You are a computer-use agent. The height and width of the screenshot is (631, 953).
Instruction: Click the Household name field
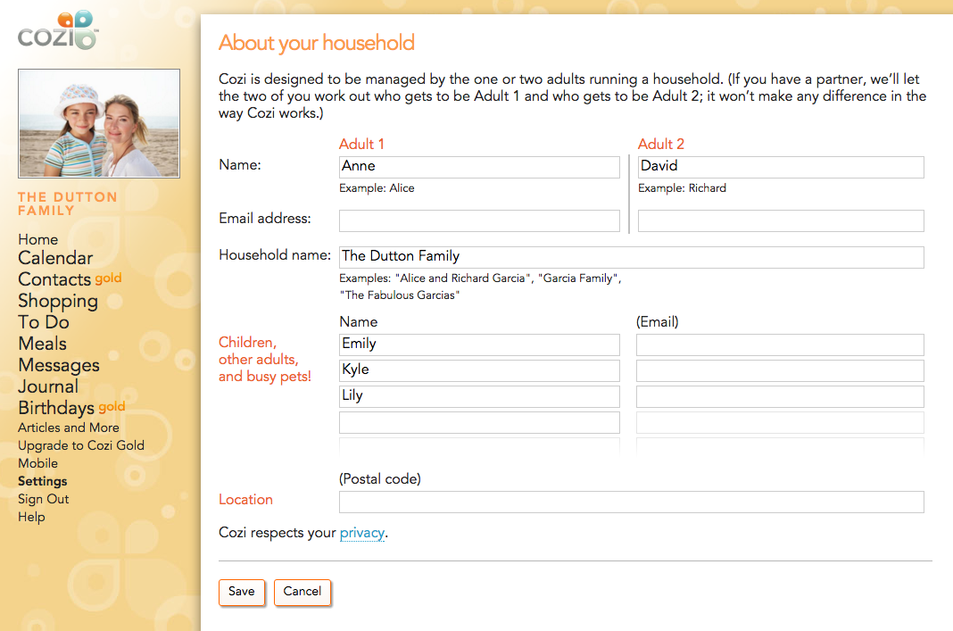[631, 257]
